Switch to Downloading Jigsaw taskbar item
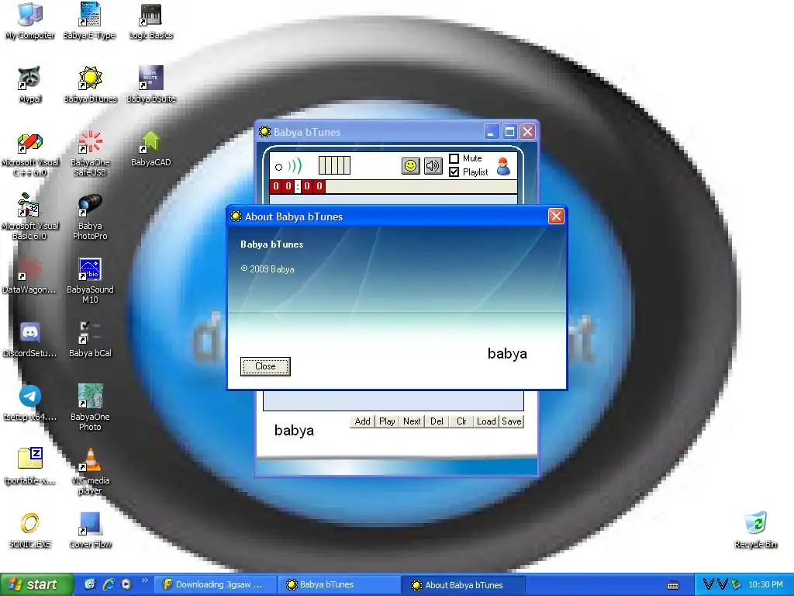 point(216,584)
